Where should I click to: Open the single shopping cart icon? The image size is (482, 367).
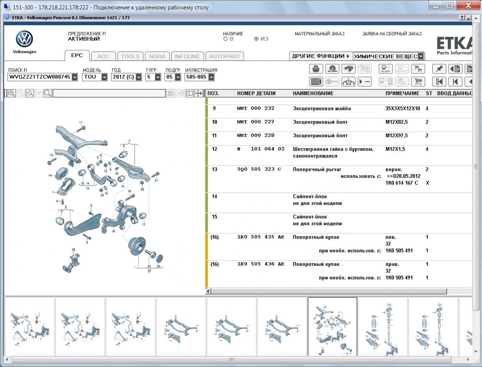click(418, 82)
